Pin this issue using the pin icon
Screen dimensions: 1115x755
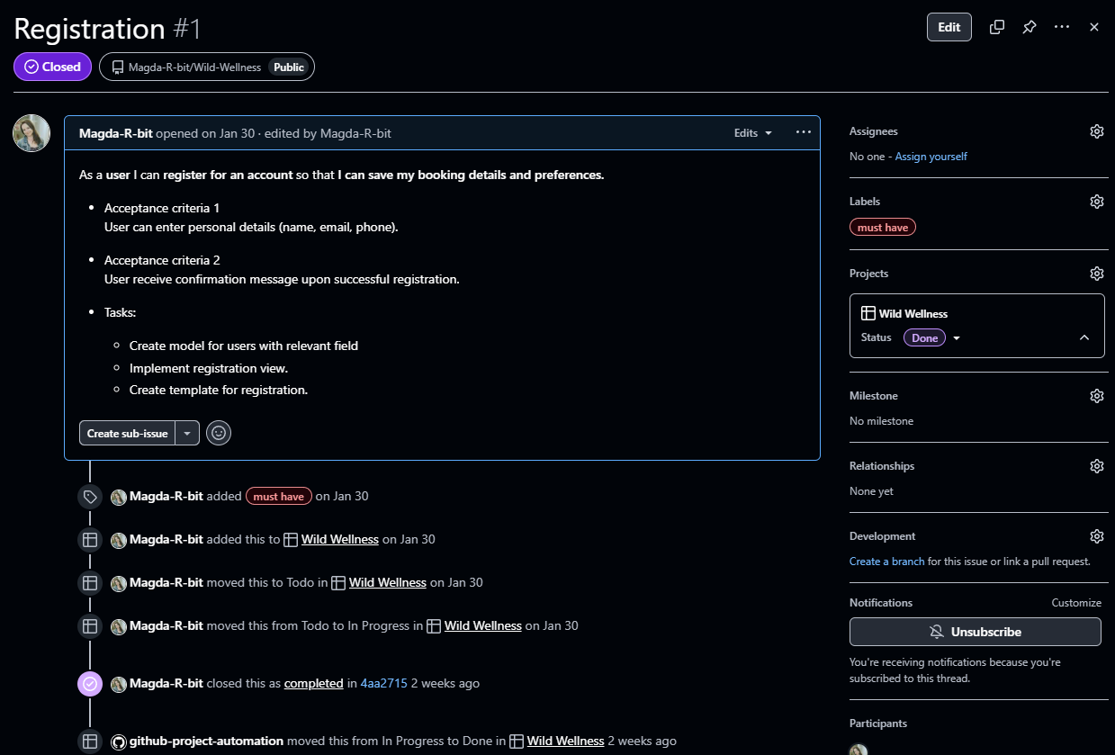coord(1029,27)
